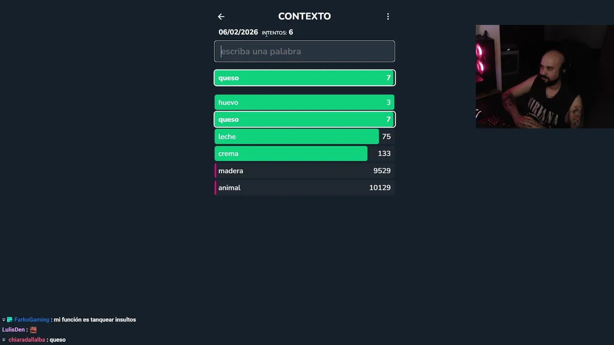Open FarkoGaming's chat username
The image size is (614, 345).
[32, 320]
